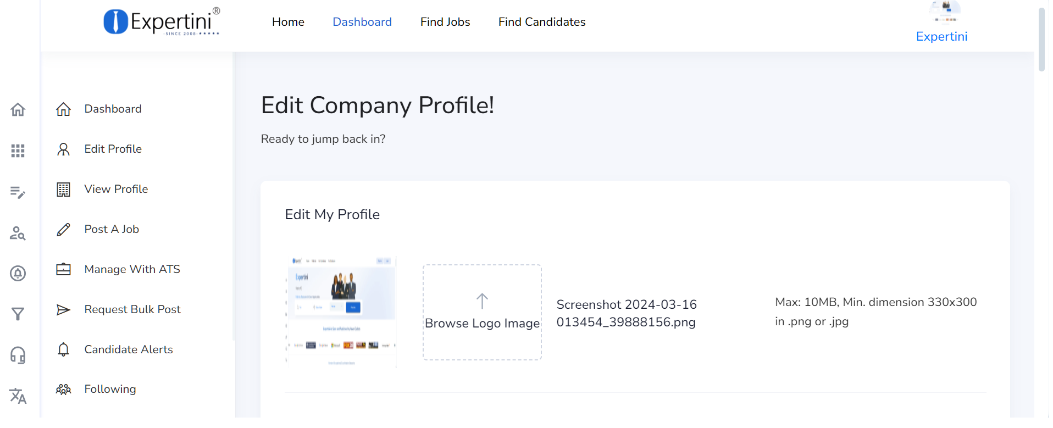The height and width of the screenshot is (428, 1053).
Task: Click the pencil icon beside Post A Job
Action: (x=63, y=229)
